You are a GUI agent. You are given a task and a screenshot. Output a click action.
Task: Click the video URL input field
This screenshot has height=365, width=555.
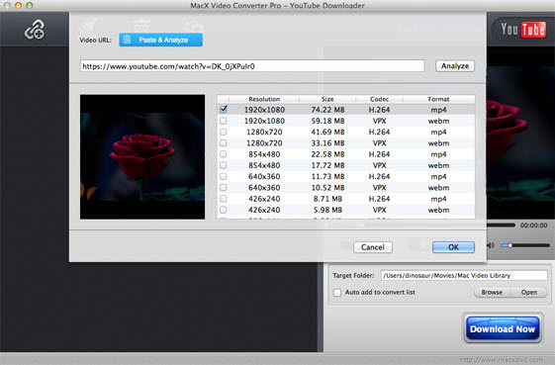(x=252, y=66)
